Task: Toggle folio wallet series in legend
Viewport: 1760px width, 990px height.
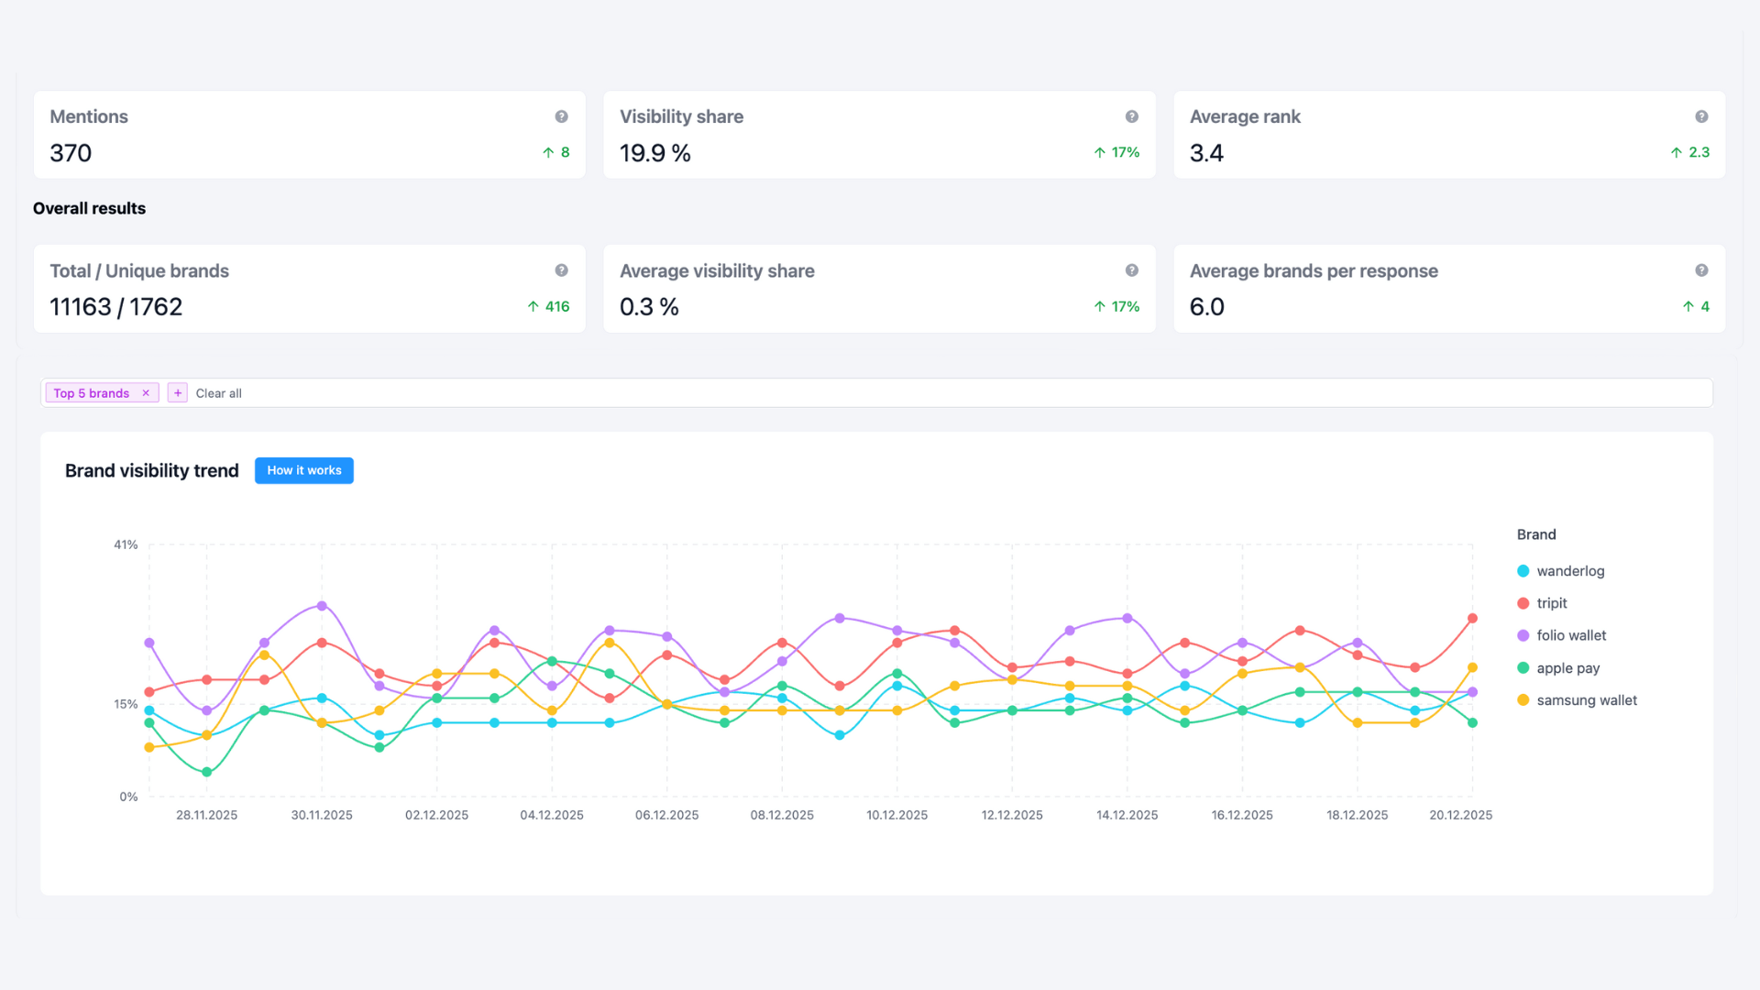Action: (1570, 635)
